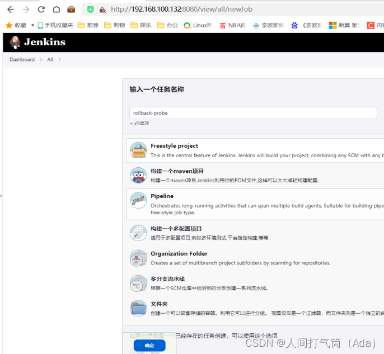Open the browser home page icon

(57, 10)
